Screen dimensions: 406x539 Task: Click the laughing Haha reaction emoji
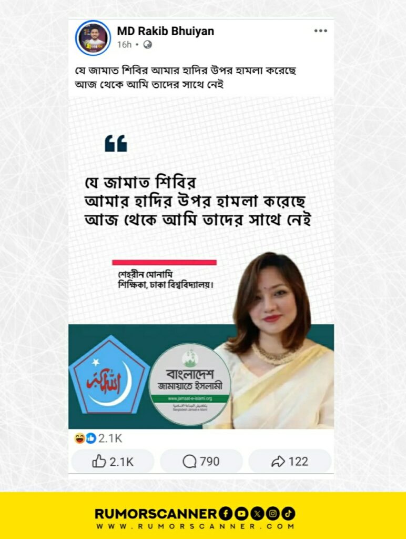pyautogui.click(x=80, y=438)
